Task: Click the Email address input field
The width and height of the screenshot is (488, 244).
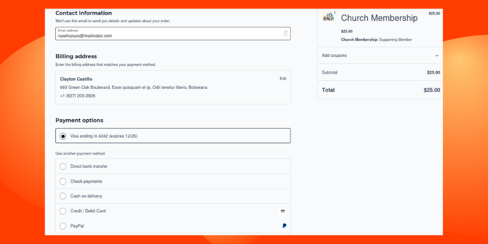Action: tap(173, 33)
